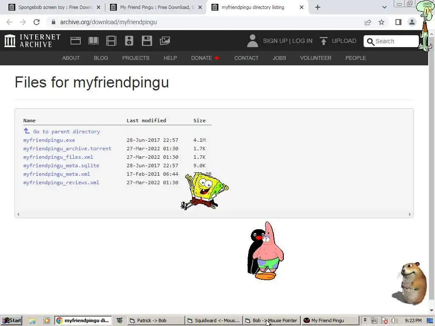435x326 pixels.
Task: Open the Windows Start button
Action: pos(11,320)
